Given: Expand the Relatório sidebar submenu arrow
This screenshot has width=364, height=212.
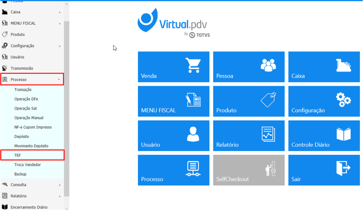Looking at the screenshot, I should click(60, 196).
